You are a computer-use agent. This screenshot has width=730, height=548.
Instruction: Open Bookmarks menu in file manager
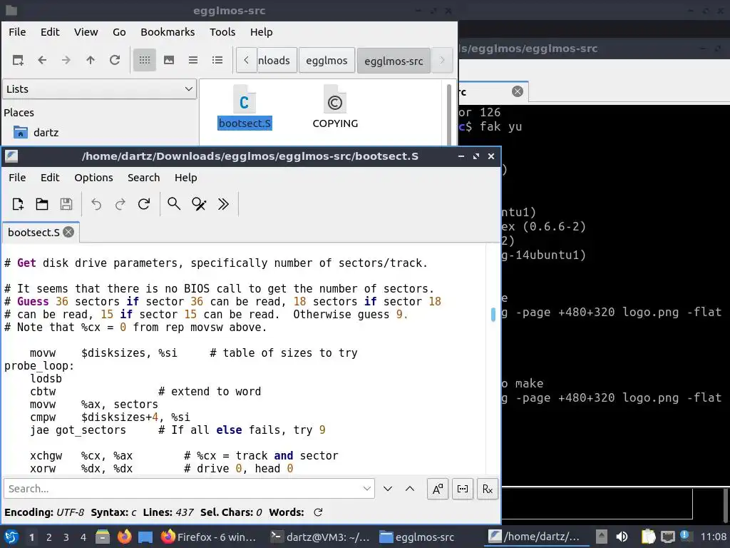coord(168,32)
